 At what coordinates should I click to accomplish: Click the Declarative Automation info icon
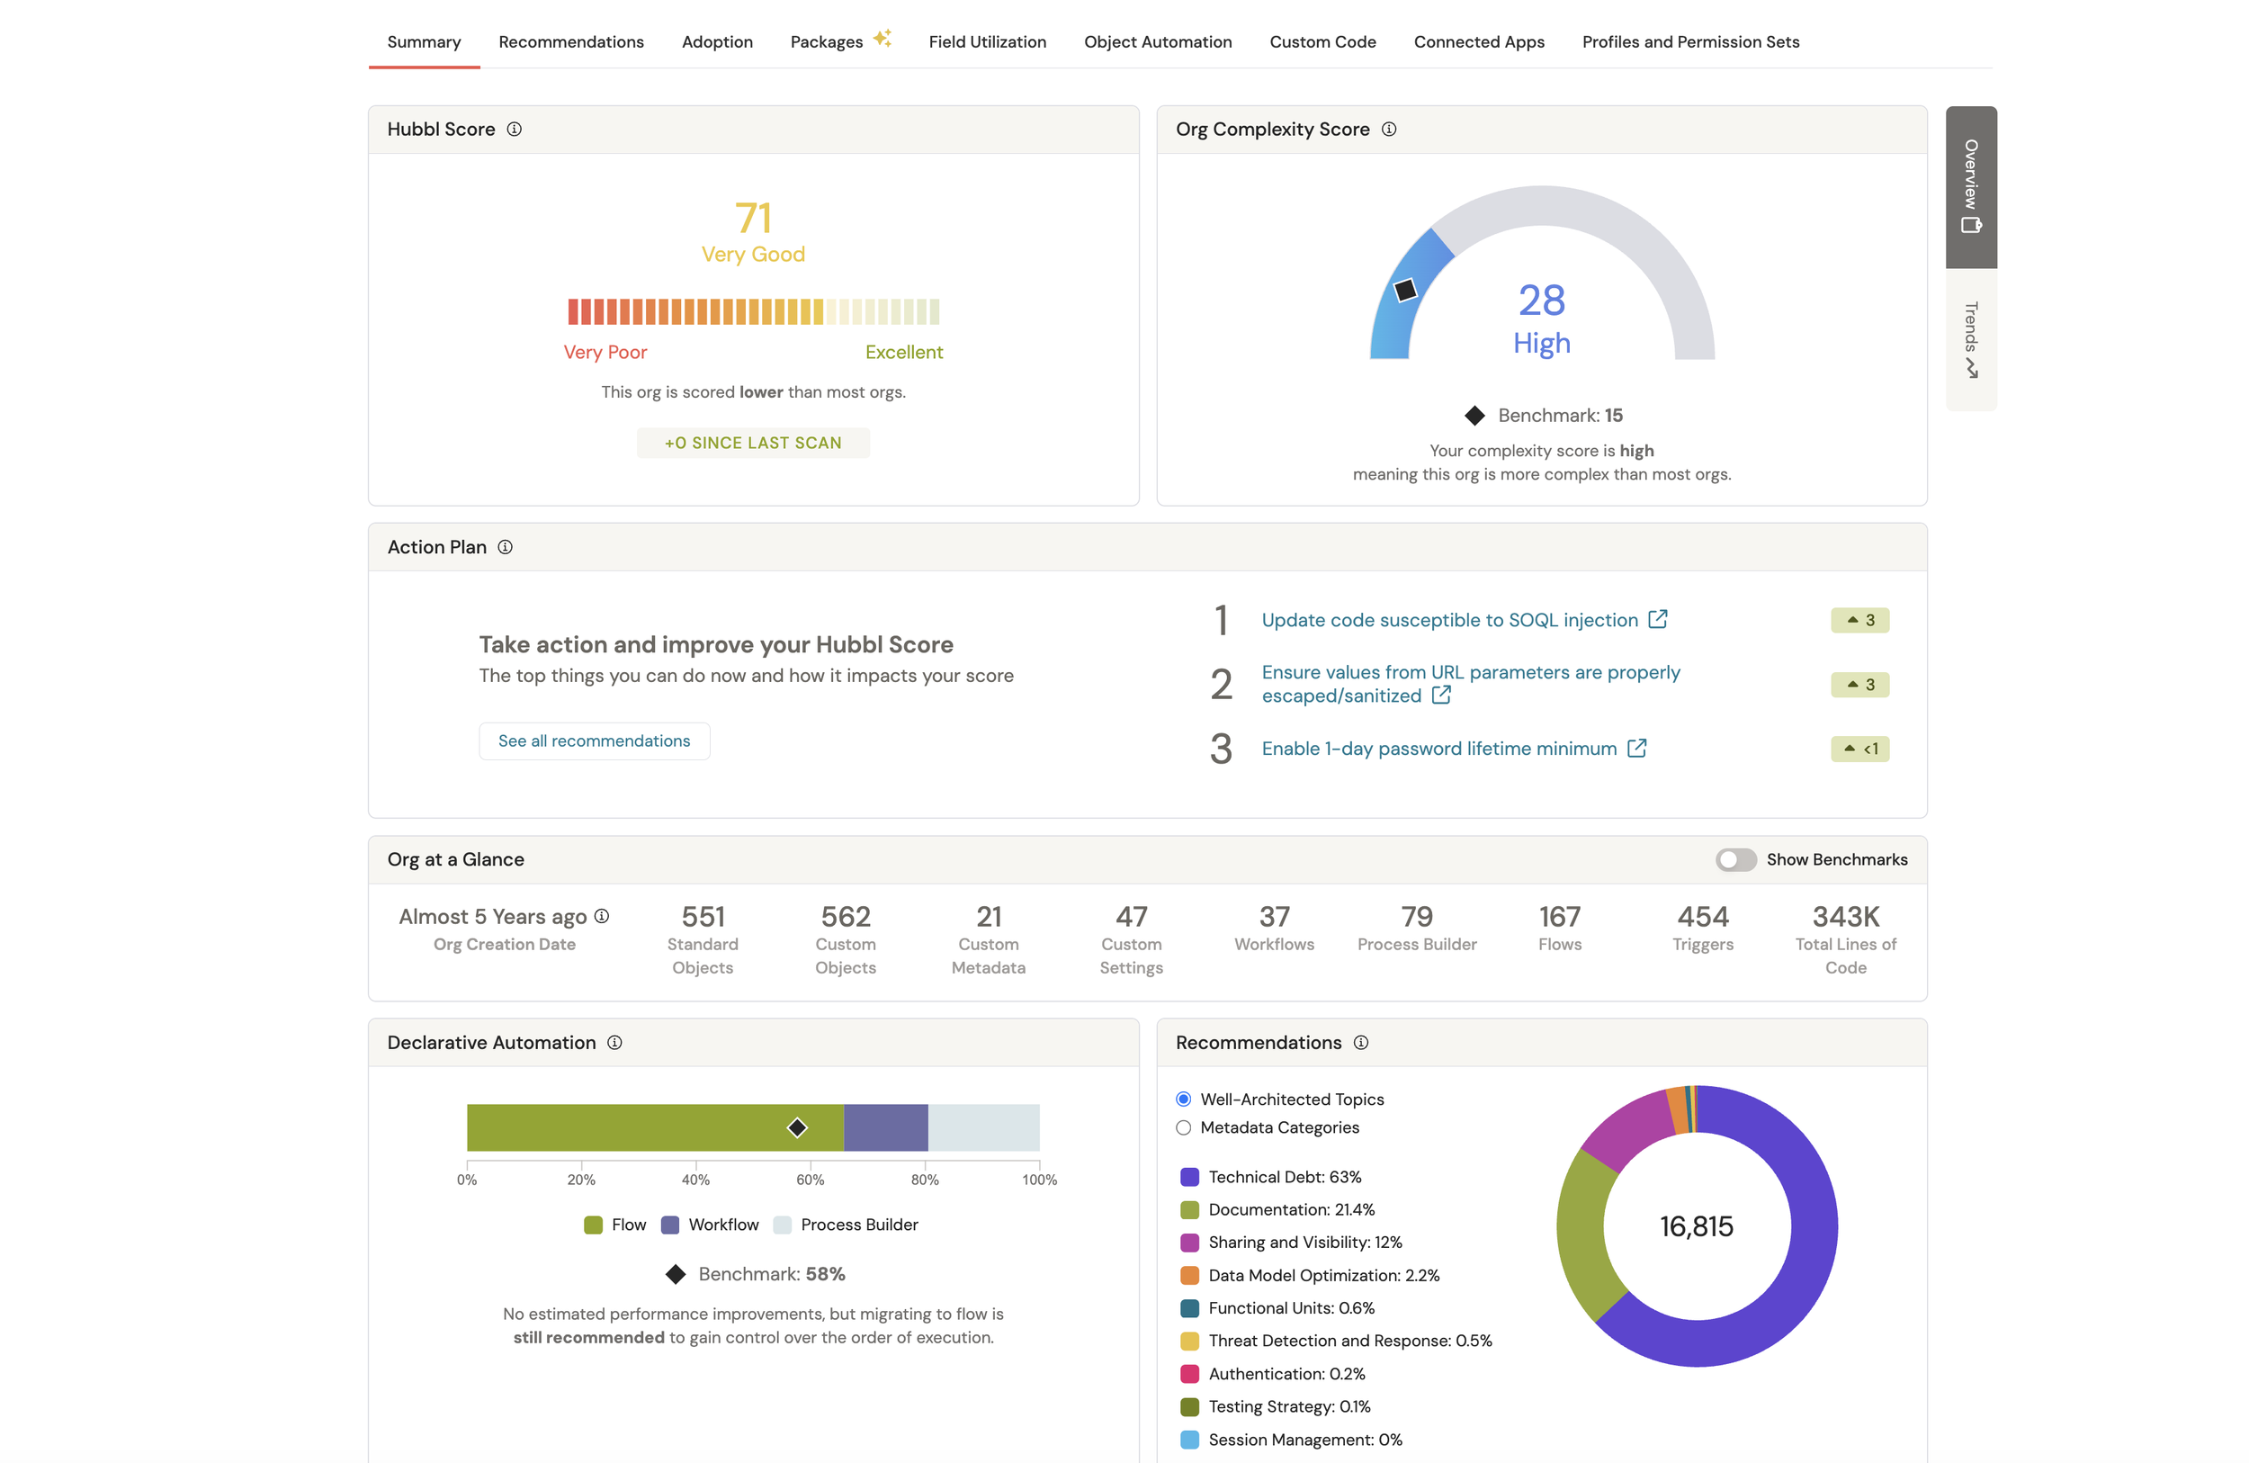(x=614, y=1043)
